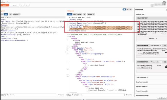Image resolution: width=167 pixels, height=100 pixels.
Task: Open request search settings gear
Action: (2, 95)
